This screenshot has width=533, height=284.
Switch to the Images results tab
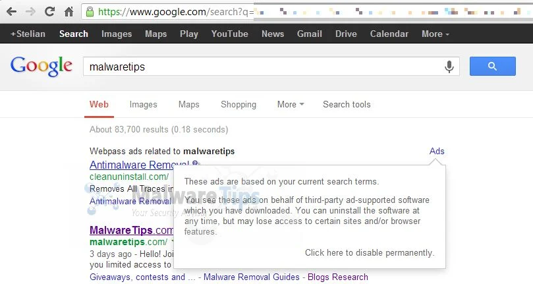[x=143, y=104]
